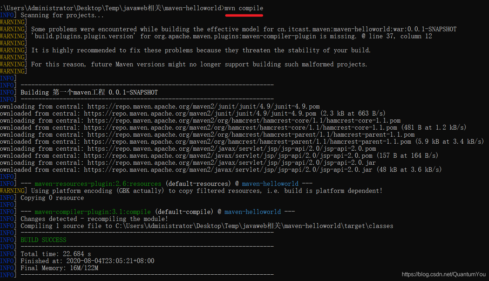This screenshot has width=489, height=281.
Task: Click '(default-compile)' in the compiler plugin line
Action: (184, 212)
